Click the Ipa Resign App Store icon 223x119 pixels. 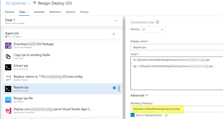click(8, 100)
